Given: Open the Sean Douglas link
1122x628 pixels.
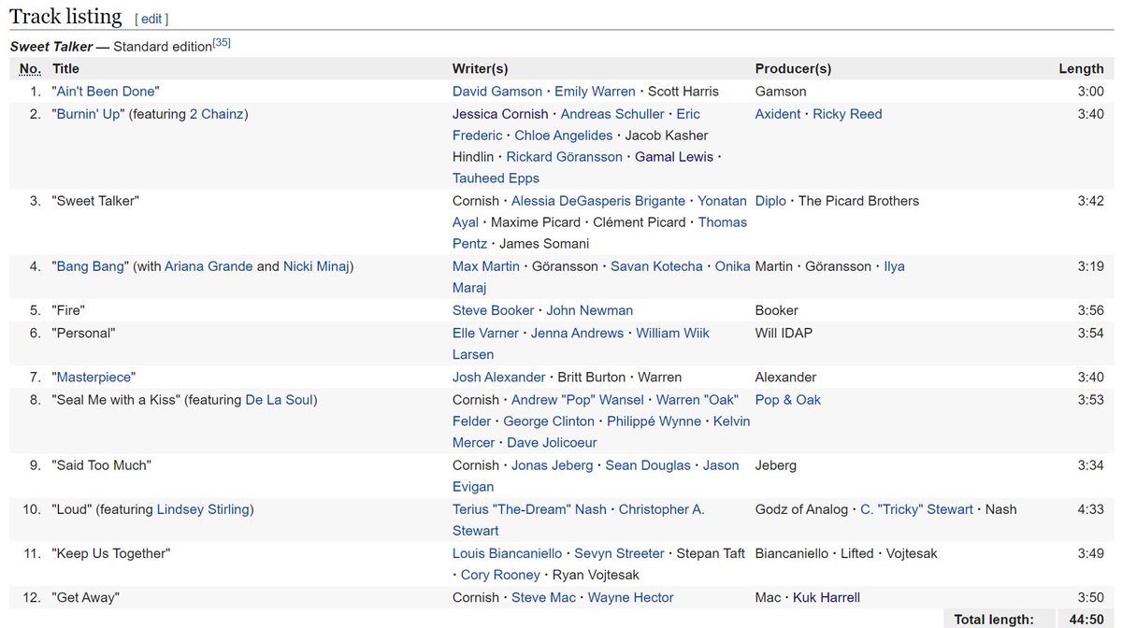Looking at the screenshot, I should point(648,465).
